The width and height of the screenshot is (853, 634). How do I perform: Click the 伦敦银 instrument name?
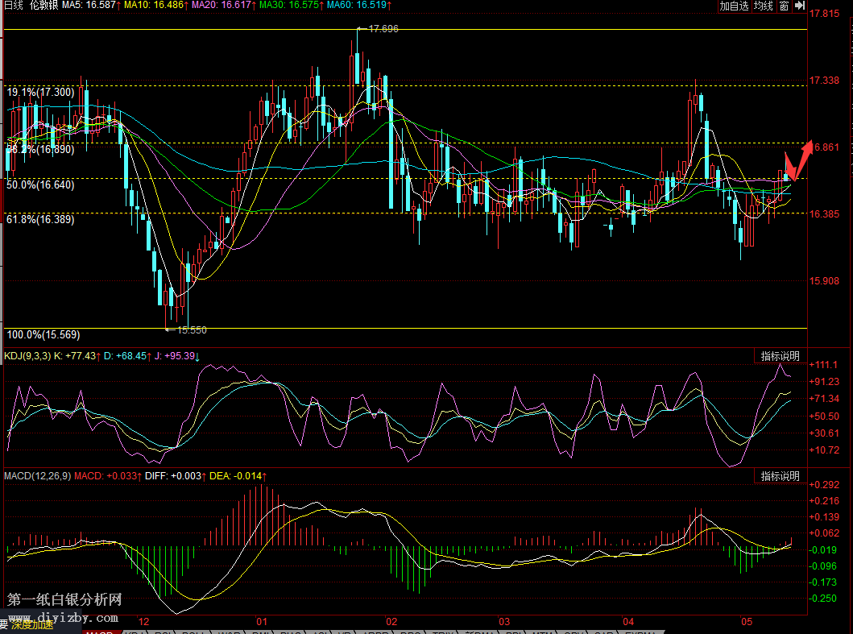point(43,6)
